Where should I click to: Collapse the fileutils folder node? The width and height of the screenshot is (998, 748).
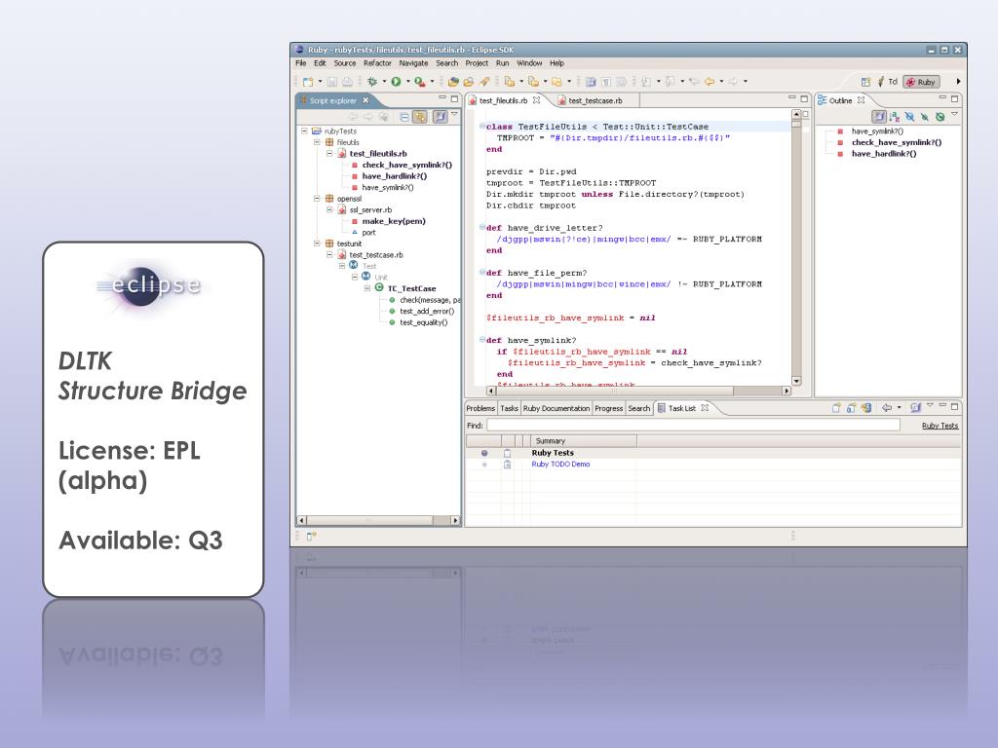tap(317, 142)
